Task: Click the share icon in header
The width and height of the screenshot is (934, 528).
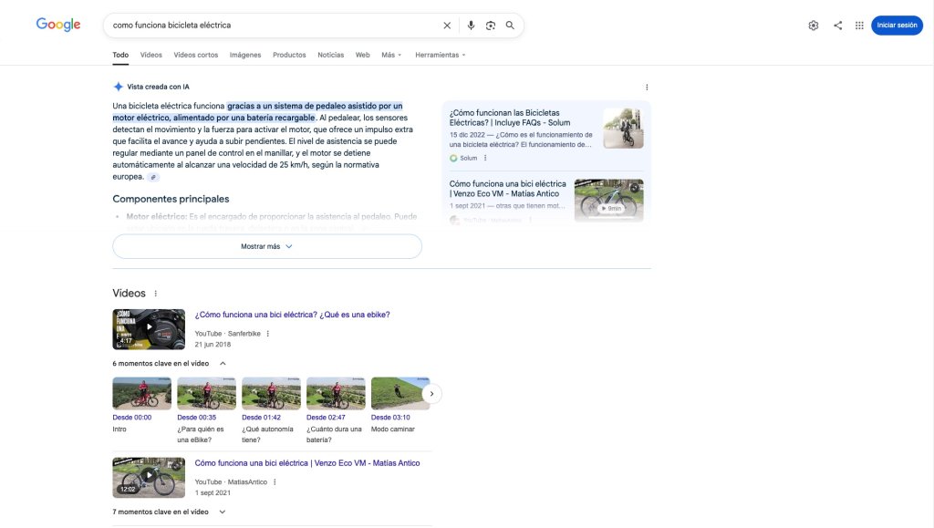Action: (x=837, y=26)
